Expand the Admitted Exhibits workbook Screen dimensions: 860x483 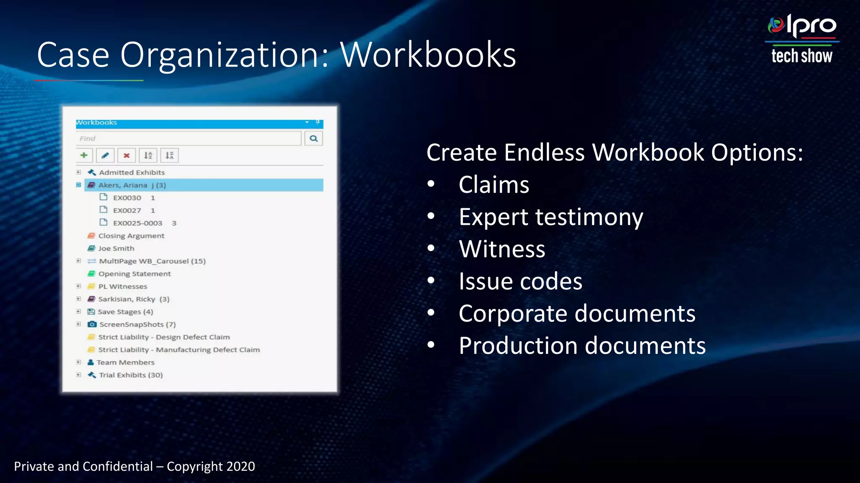click(x=79, y=172)
